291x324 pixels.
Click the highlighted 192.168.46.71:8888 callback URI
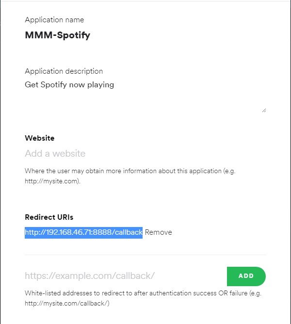(x=83, y=232)
